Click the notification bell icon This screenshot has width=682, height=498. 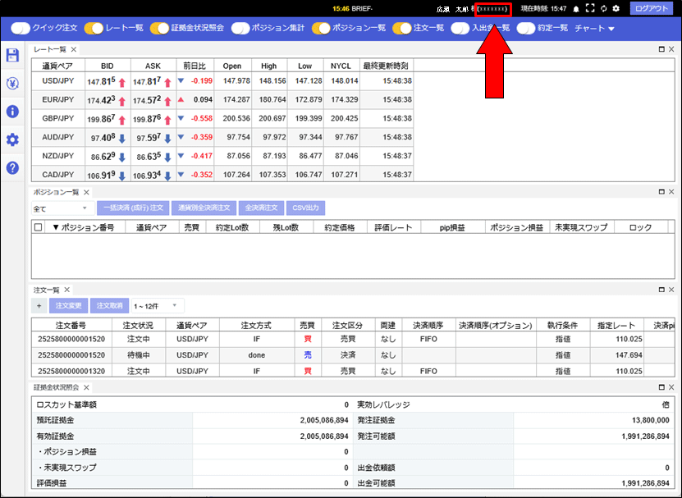pyautogui.click(x=576, y=8)
